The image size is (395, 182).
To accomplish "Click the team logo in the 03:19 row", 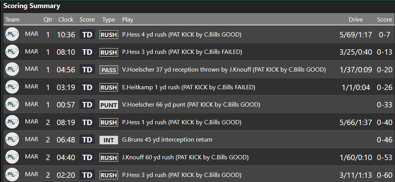I will click(12, 87).
